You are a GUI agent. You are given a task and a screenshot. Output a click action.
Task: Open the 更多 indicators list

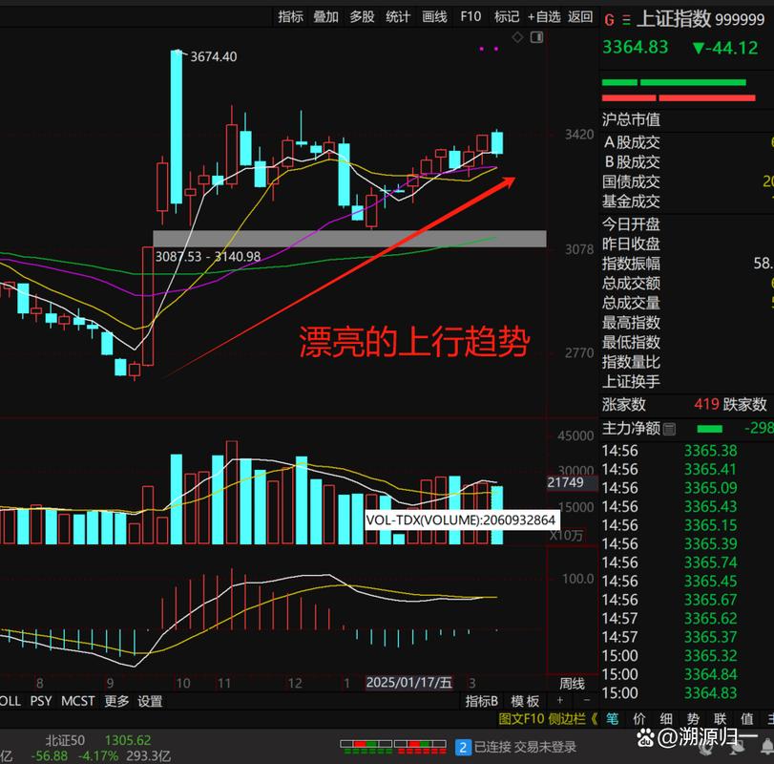116,701
